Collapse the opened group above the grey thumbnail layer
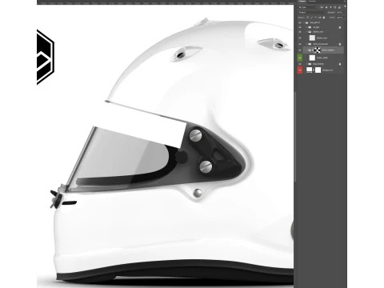384x288 pixels. [306, 32]
